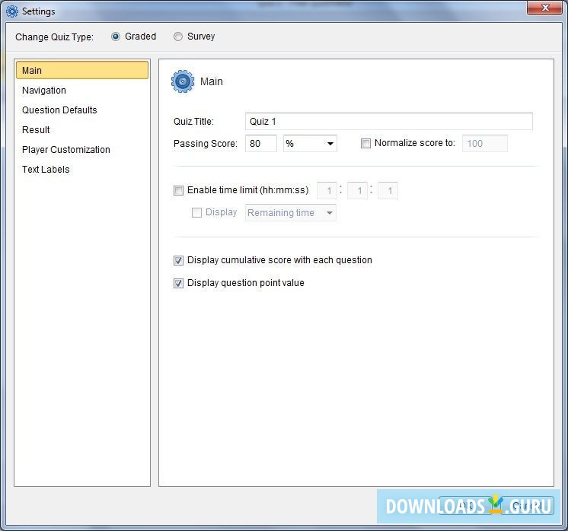This screenshot has width=568, height=531.
Task: Open the Question Defaults section
Action: pyautogui.click(x=82, y=110)
